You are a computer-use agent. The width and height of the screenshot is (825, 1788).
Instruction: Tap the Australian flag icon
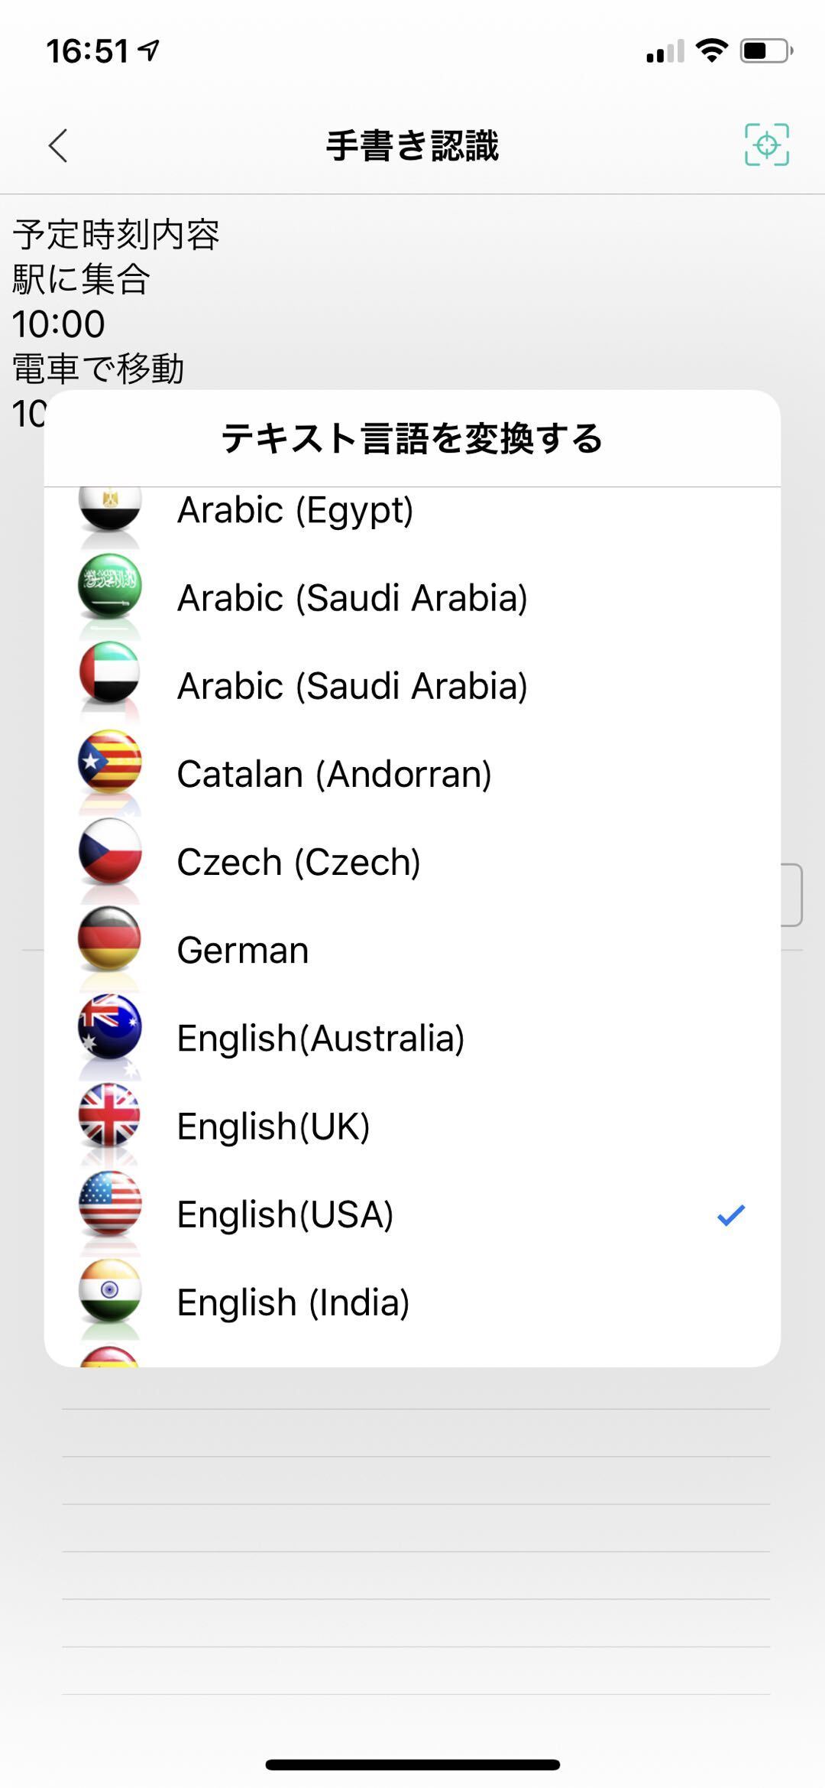pyautogui.click(x=110, y=1026)
